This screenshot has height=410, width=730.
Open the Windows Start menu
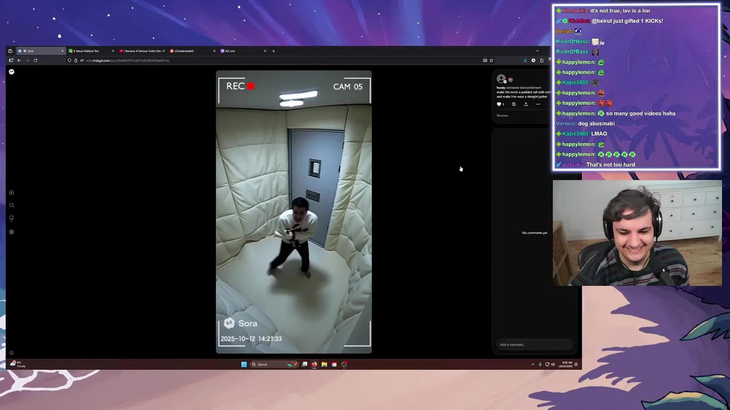244,364
